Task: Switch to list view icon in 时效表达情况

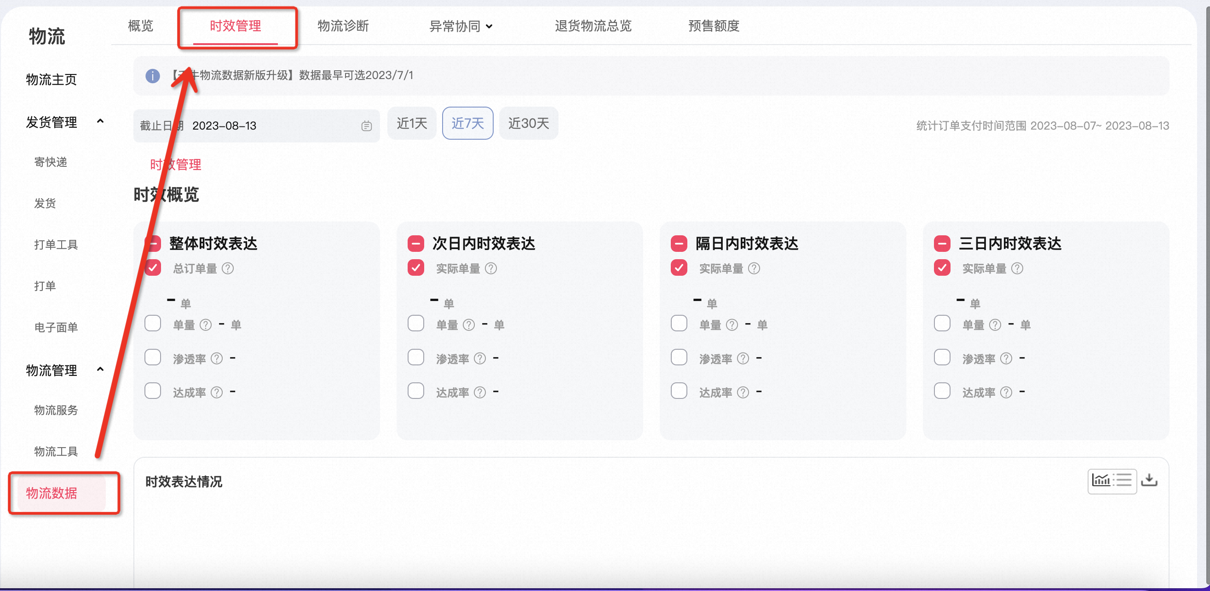Action: coord(1124,480)
